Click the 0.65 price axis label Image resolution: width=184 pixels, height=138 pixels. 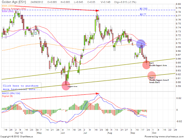[178, 63]
